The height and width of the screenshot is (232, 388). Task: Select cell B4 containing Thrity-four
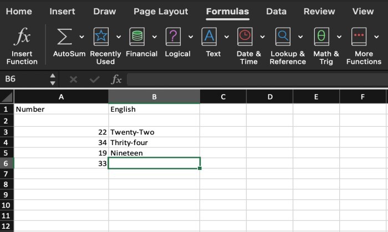pos(154,142)
